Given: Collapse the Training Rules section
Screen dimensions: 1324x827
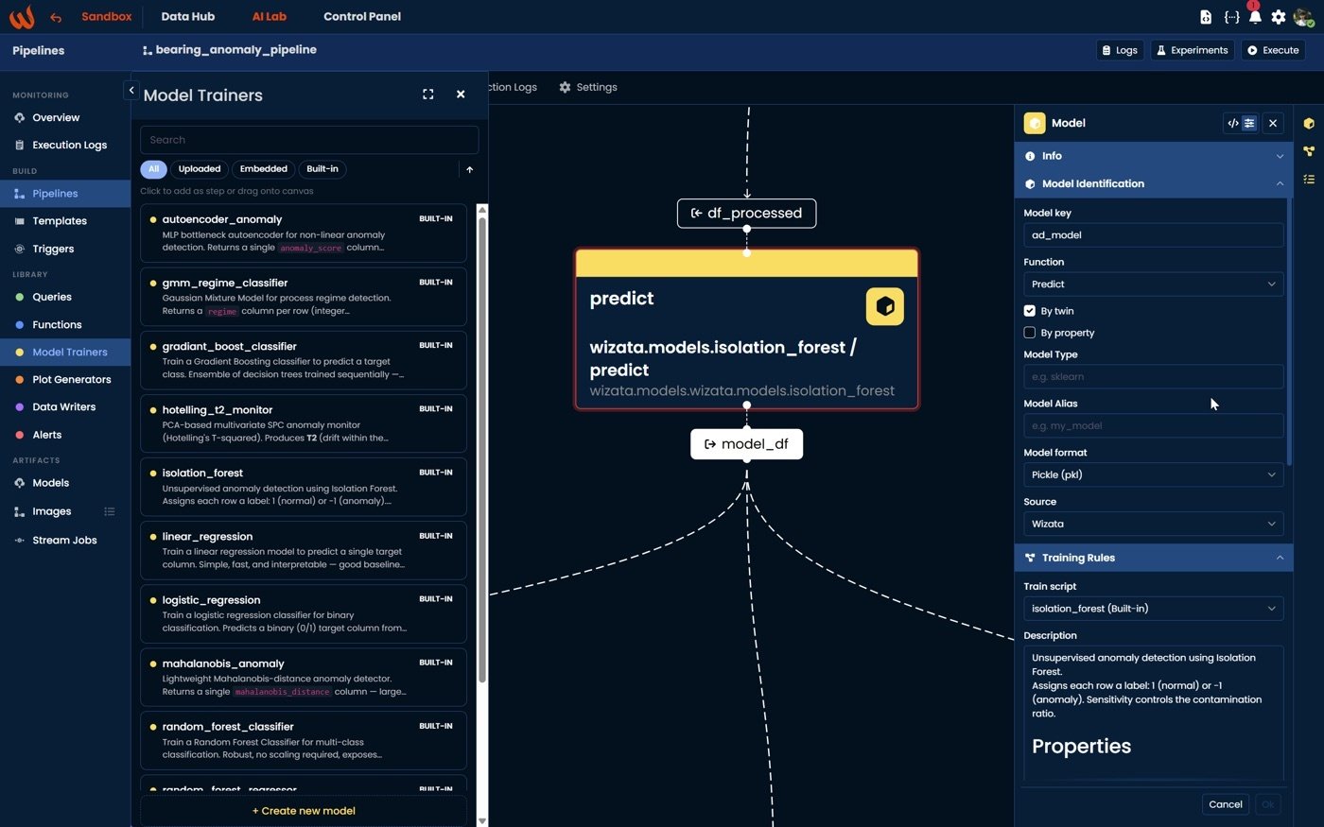Looking at the screenshot, I should (1154, 558).
